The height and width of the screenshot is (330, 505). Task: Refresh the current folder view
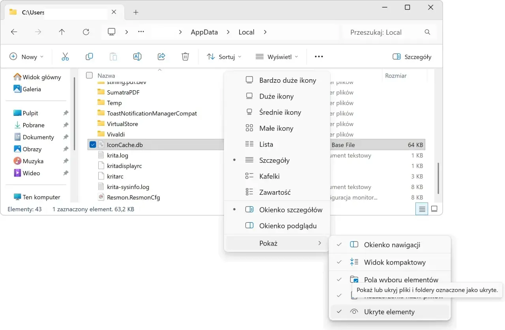click(x=86, y=32)
